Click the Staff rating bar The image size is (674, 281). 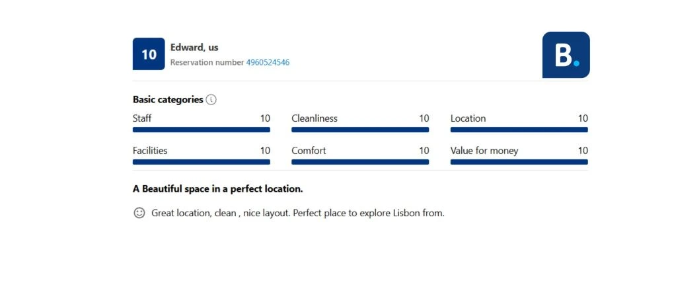click(x=201, y=130)
